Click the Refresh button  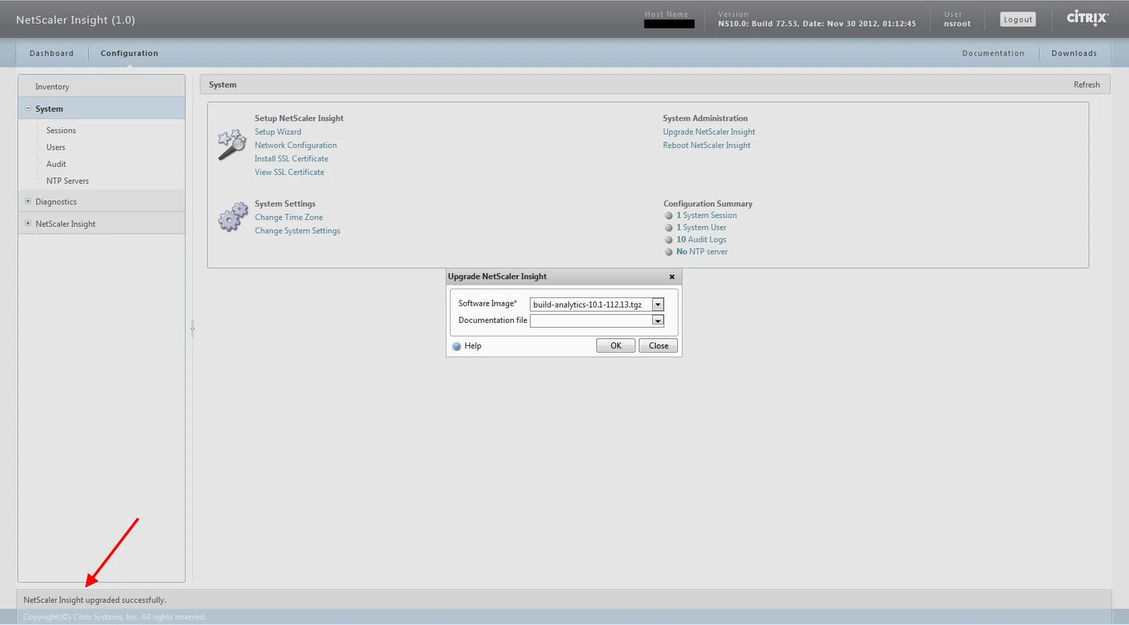[x=1087, y=85]
